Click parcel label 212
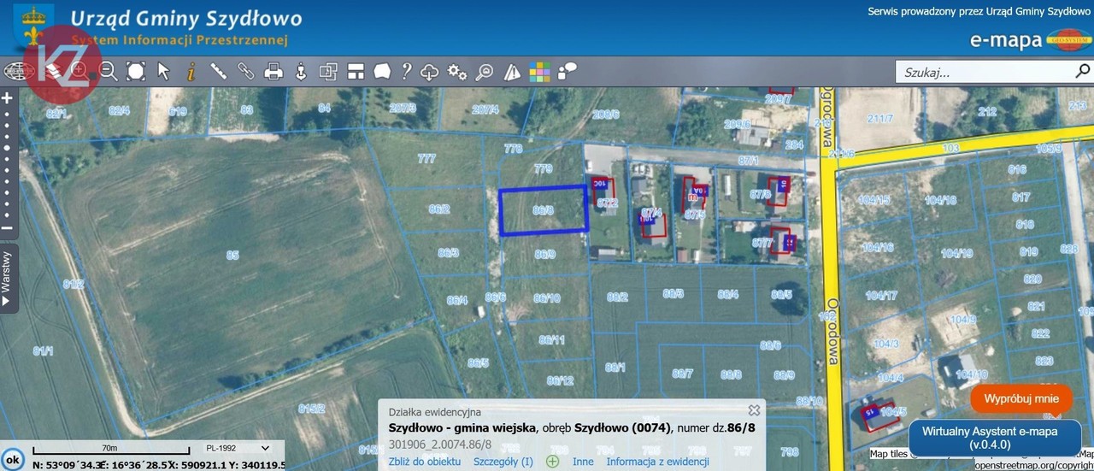The height and width of the screenshot is (471, 1094). click(987, 111)
